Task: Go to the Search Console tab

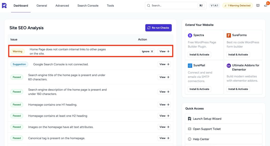Action: pyautogui.click(x=88, y=6)
